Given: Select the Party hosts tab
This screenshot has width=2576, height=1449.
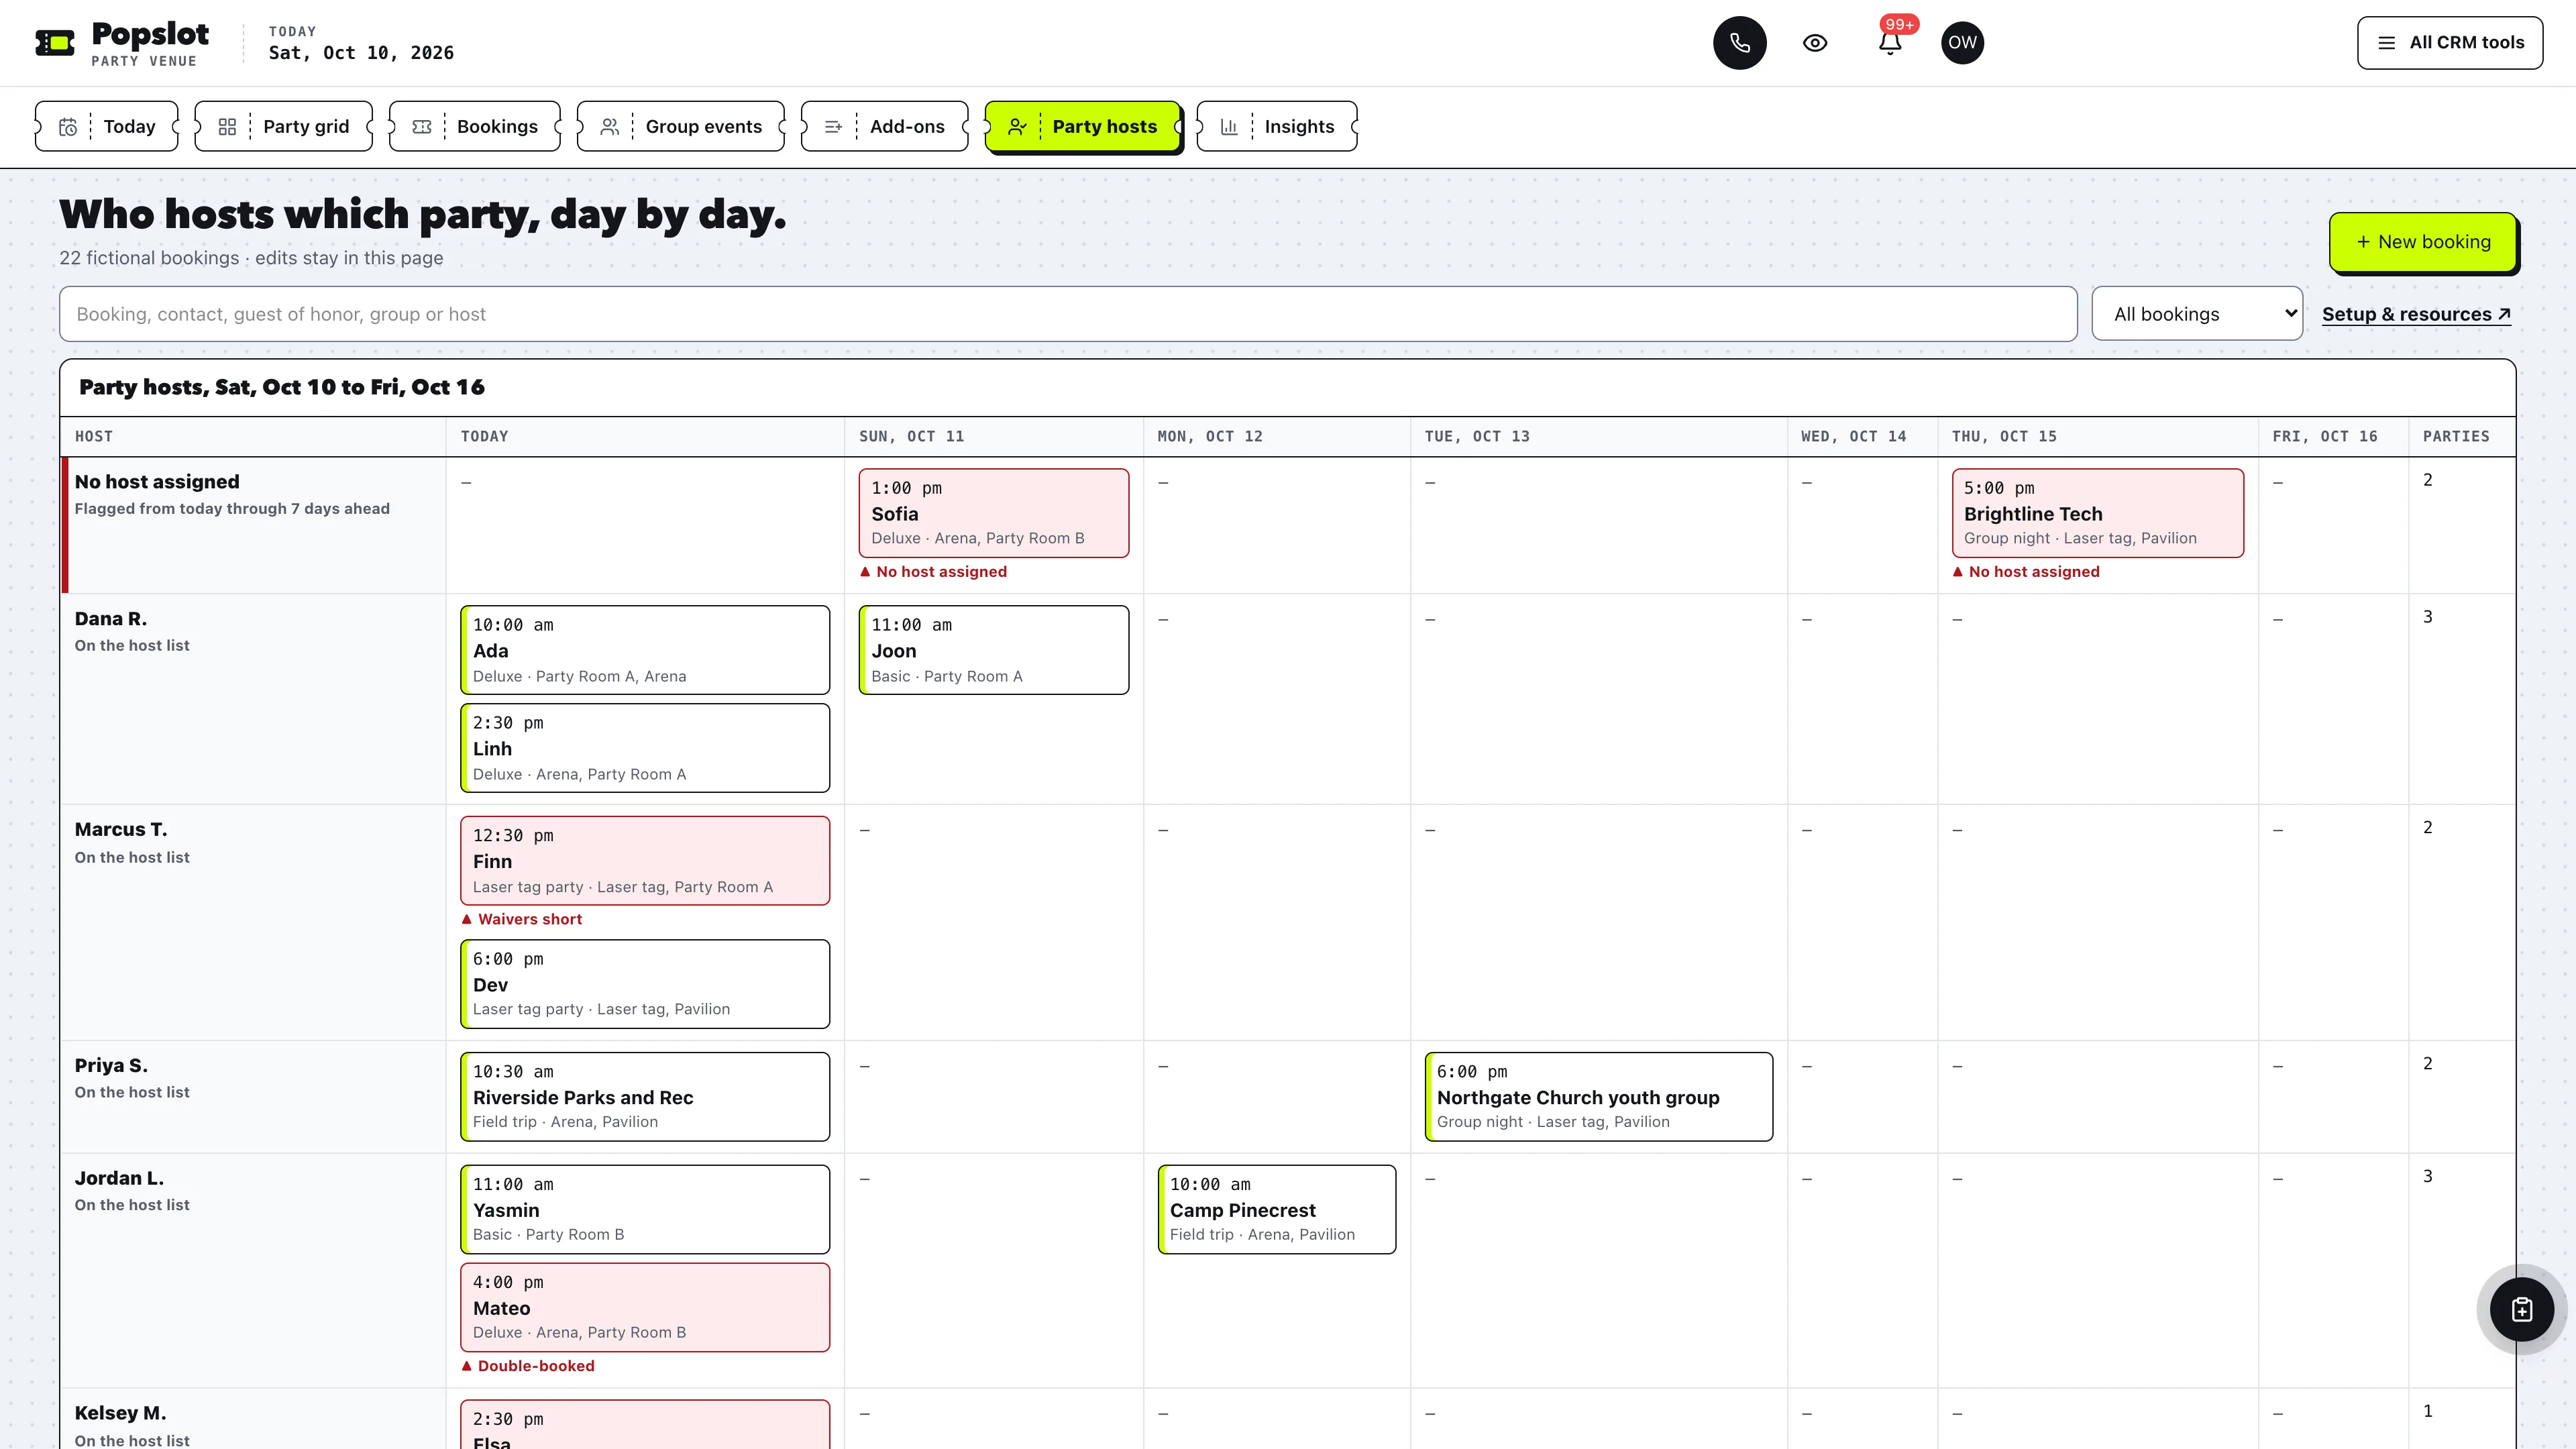Looking at the screenshot, I should [1083, 126].
